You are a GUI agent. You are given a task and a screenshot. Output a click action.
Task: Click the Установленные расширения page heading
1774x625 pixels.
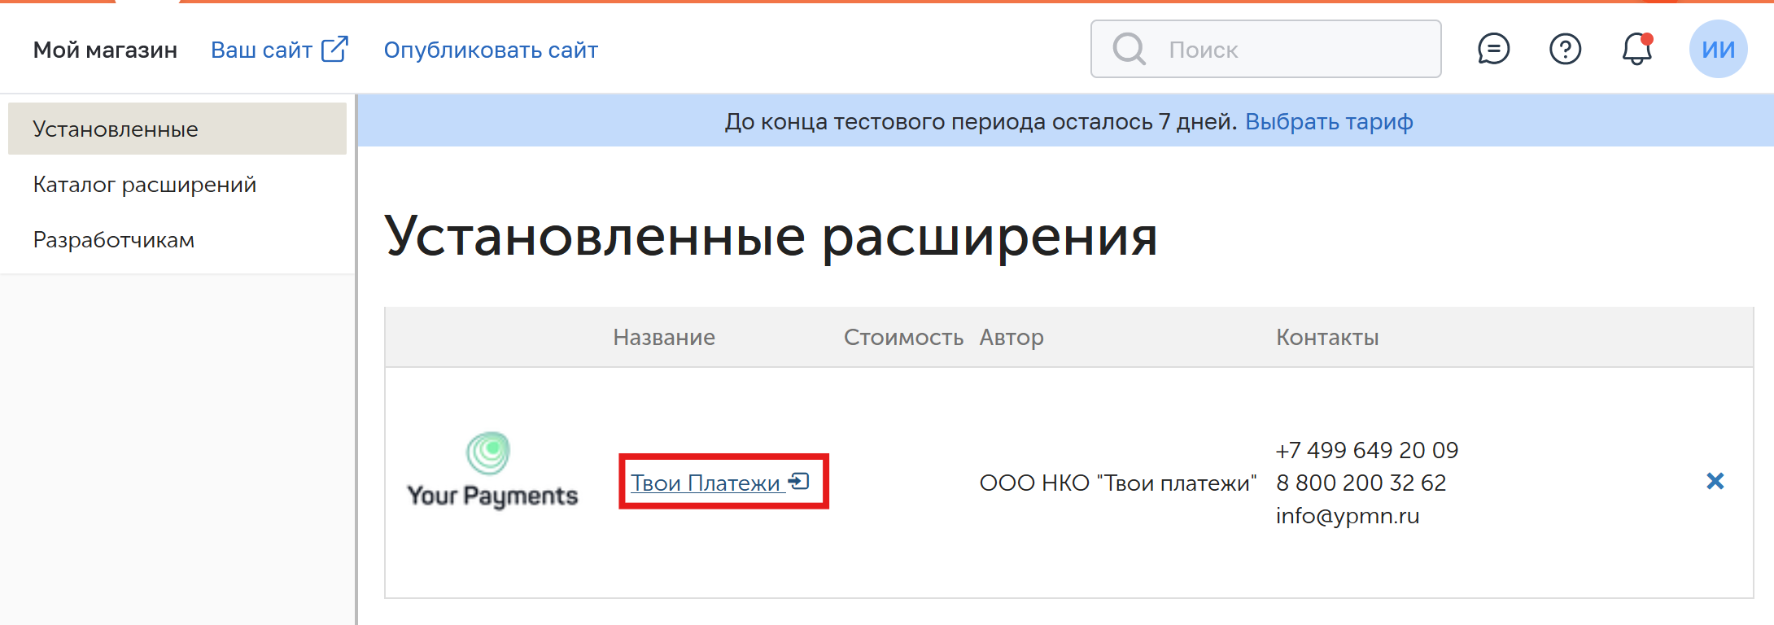771,237
